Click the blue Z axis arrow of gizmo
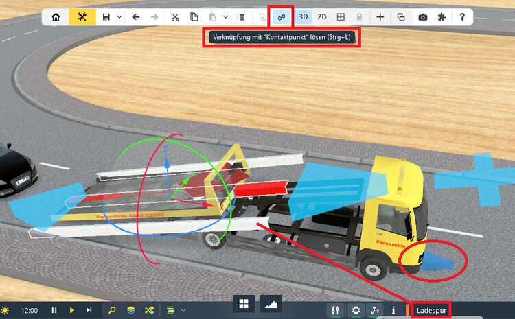This screenshot has height=319, width=515. coord(167,164)
